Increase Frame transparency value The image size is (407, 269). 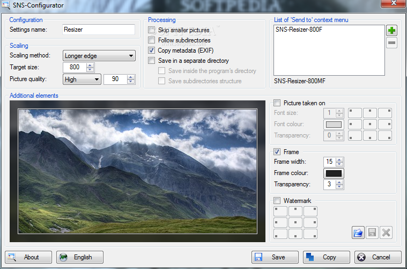339,182
